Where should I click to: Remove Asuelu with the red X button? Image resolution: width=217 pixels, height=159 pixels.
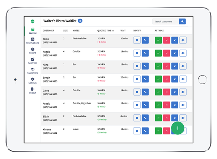[166, 105]
